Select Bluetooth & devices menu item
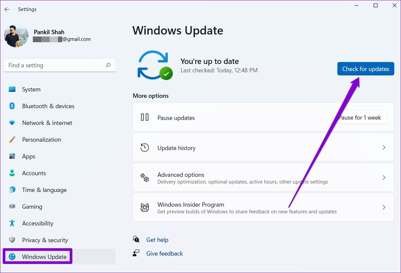 coord(48,106)
